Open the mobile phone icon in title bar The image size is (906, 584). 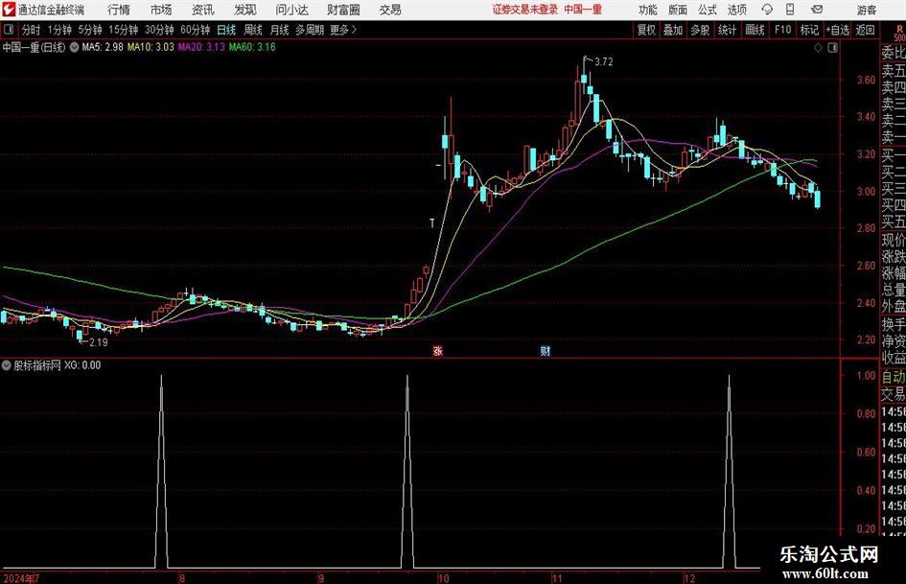(x=790, y=10)
